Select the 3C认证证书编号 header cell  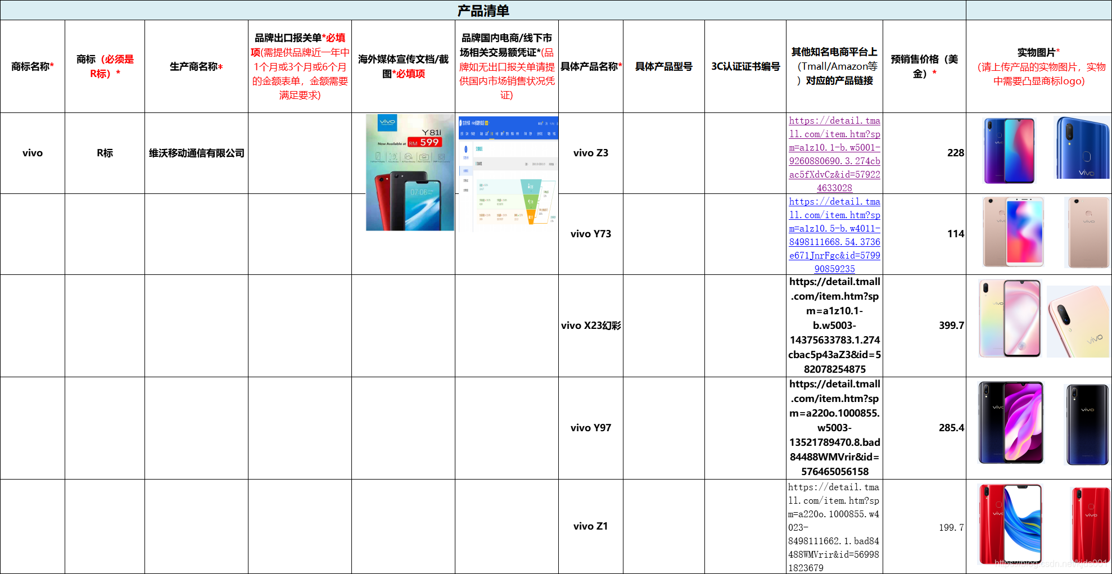pyautogui.click(x=745, y=66)
